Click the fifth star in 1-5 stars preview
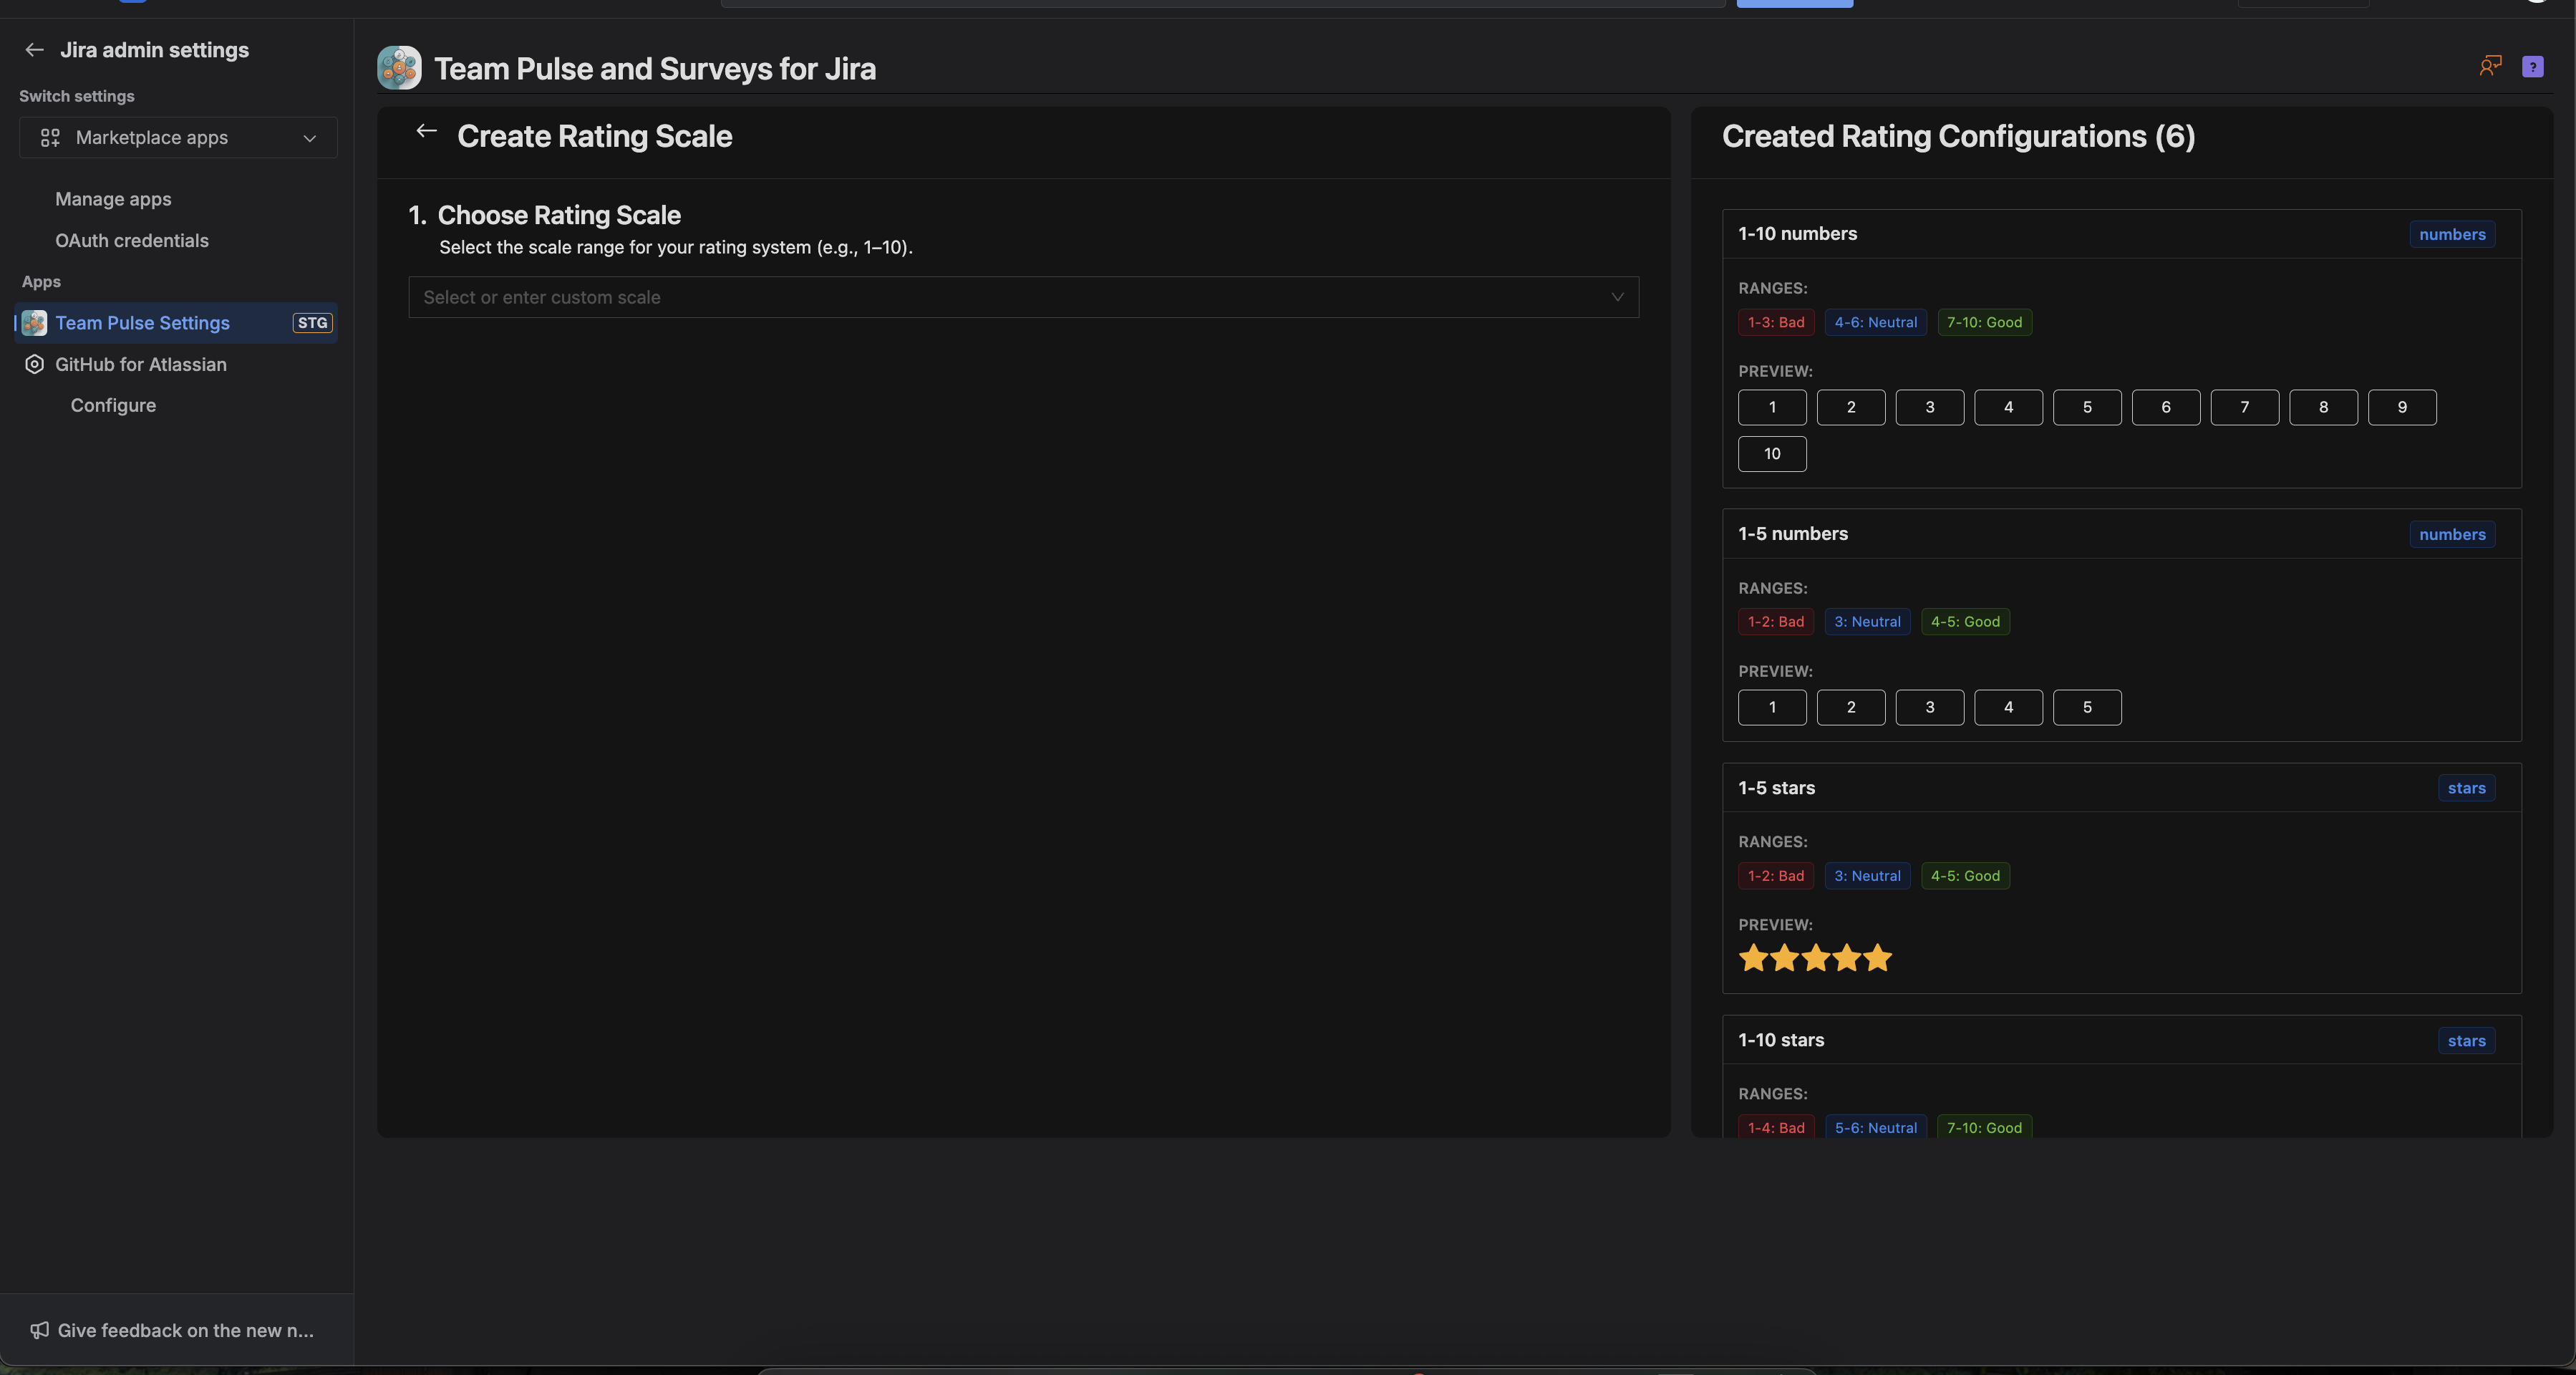The image size is (2576, 1375). click(x=1878, y=958)
